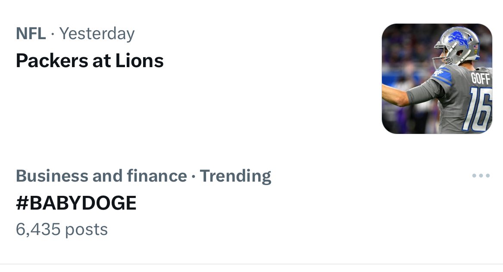
Task: Click the 6,435 posts count
Action: 62,229
